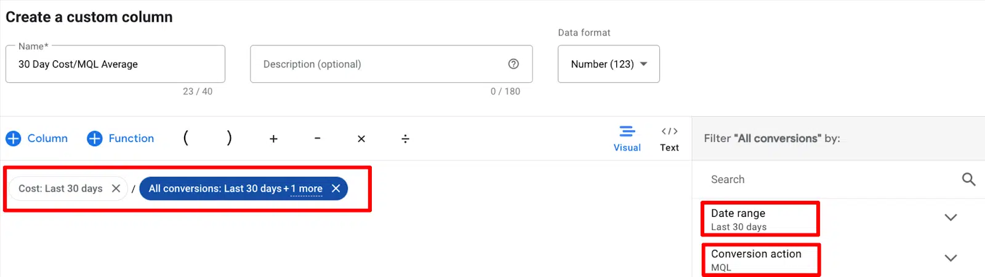Switch to Text editor mode
985x277 pixels.
click(x=669, y=138)
